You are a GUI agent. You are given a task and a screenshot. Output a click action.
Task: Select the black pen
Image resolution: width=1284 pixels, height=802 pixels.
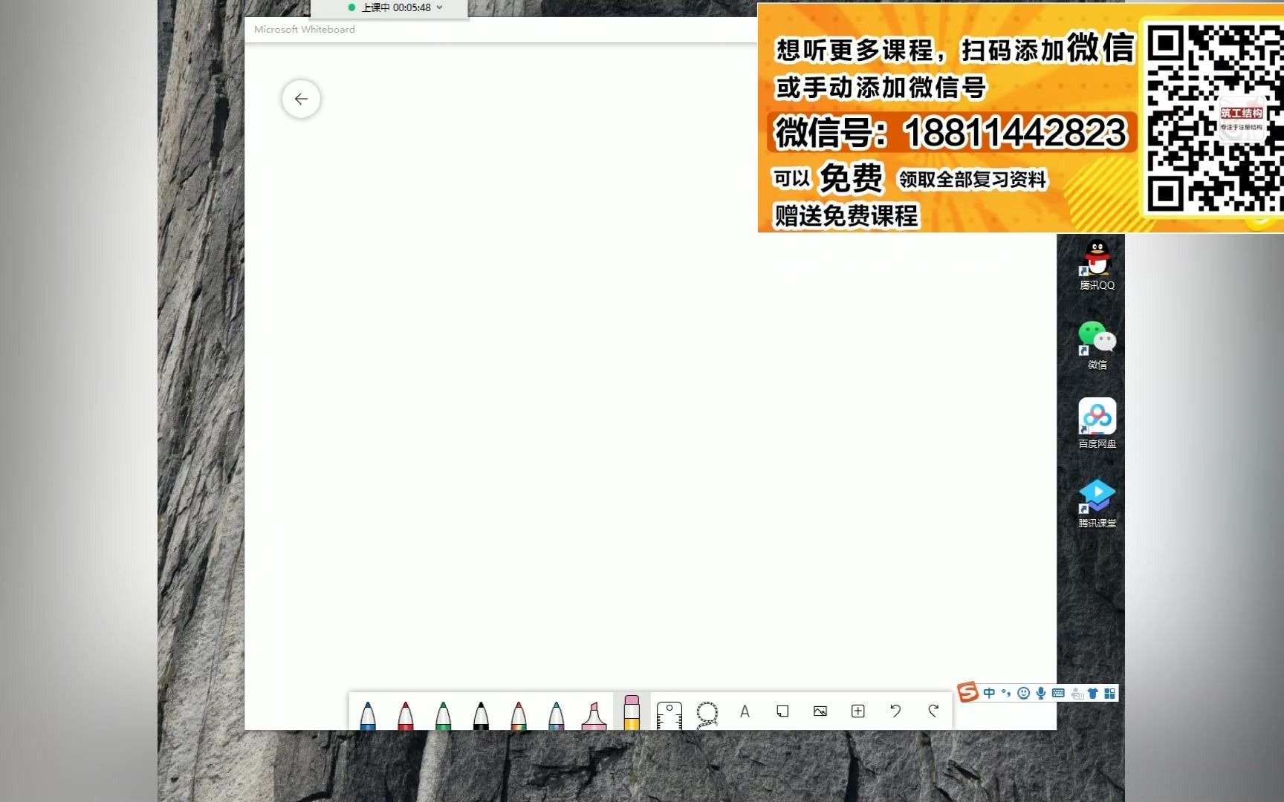(x=481, y=711)
